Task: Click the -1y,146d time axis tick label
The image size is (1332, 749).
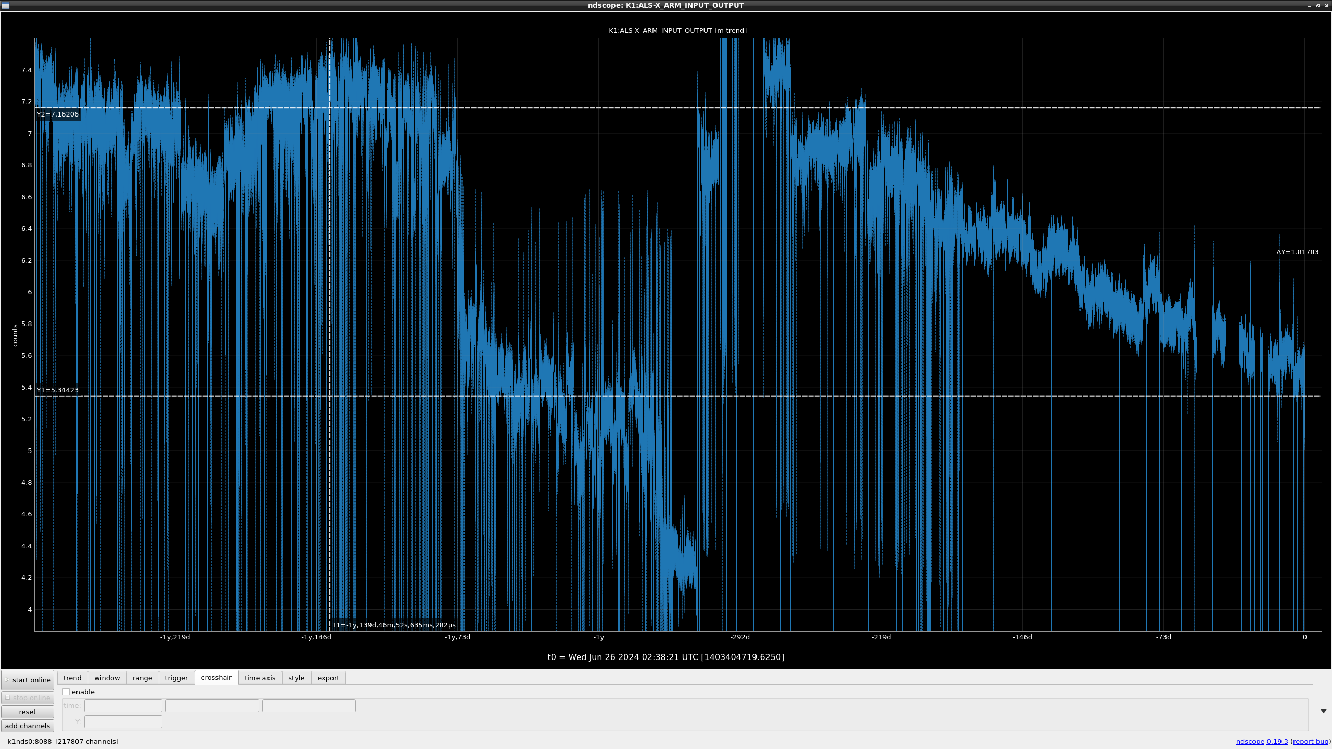Action: pos(316,637)
